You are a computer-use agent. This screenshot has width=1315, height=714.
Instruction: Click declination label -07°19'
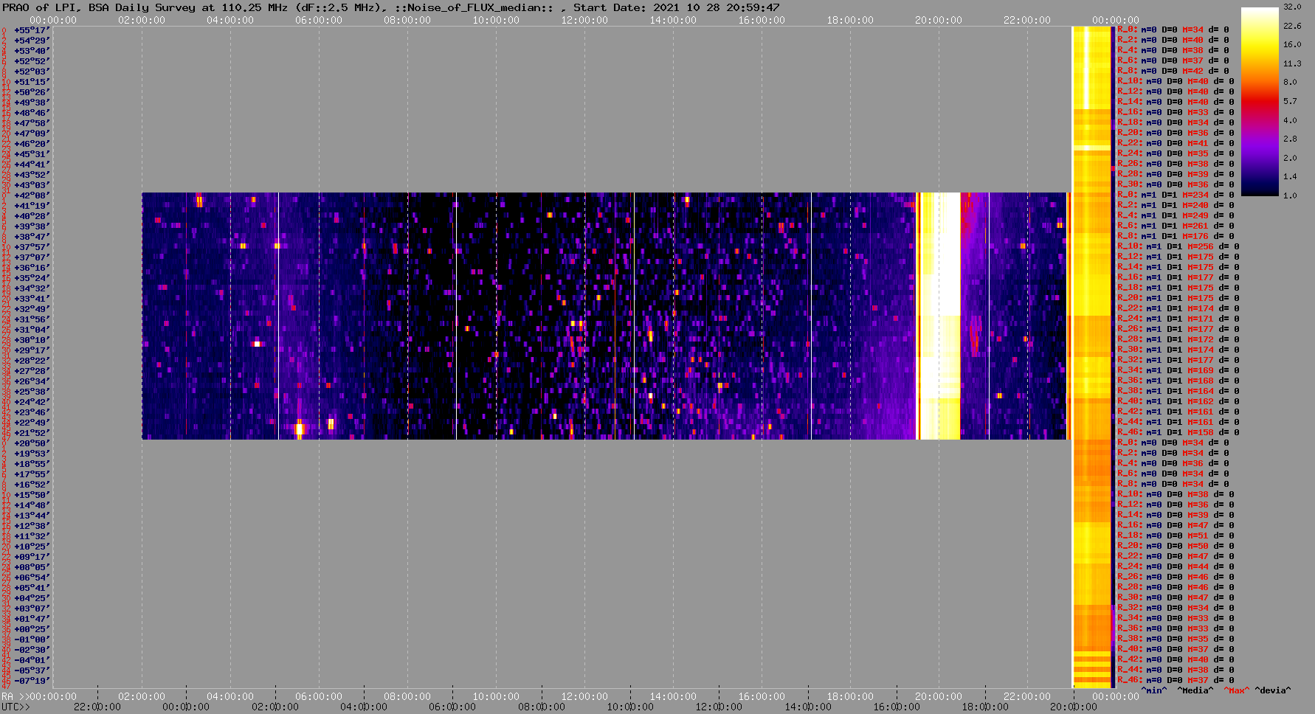[32, 681]
